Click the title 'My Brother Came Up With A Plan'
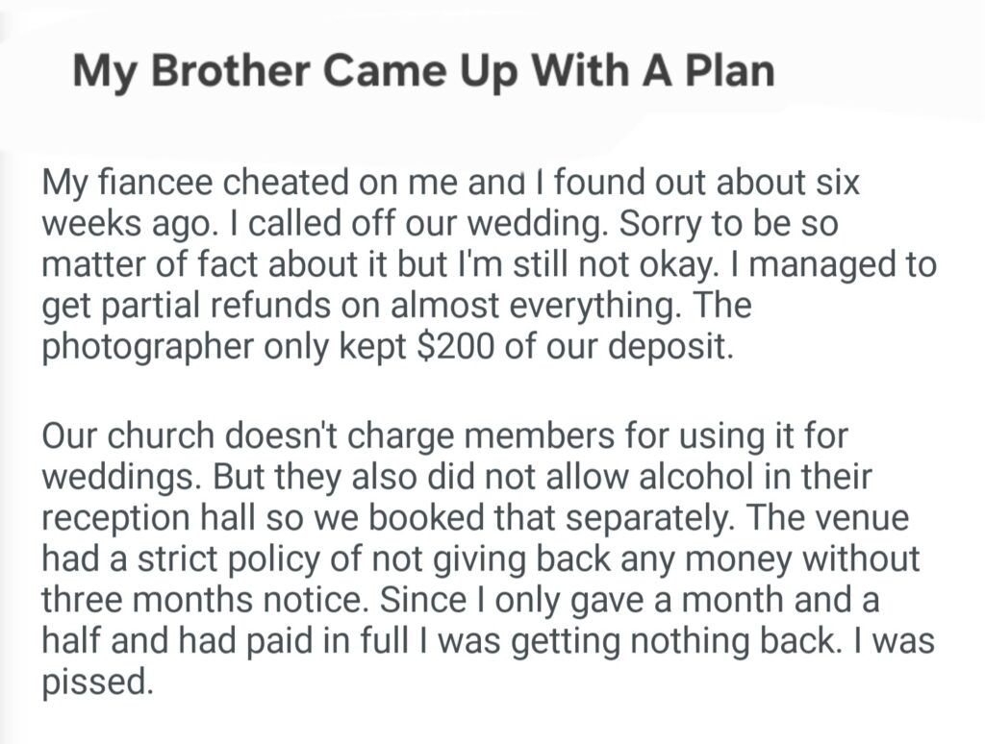The image size is (985, 744). click(x=423, y=72)
